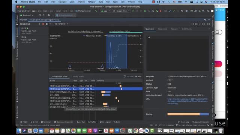Image resolution: width=240 pixels, height=135 pixels.
Task: Select the get_session_user connection row
Action: (96, 104)
